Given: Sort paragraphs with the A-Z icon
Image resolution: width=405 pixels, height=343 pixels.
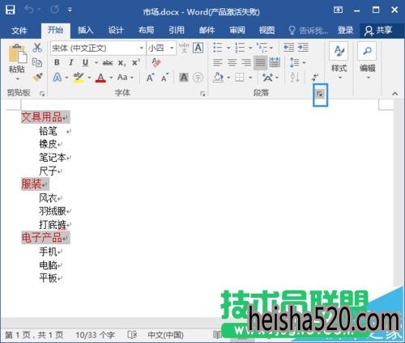Looking at the screenshot, I should click(x=295, y=78).
